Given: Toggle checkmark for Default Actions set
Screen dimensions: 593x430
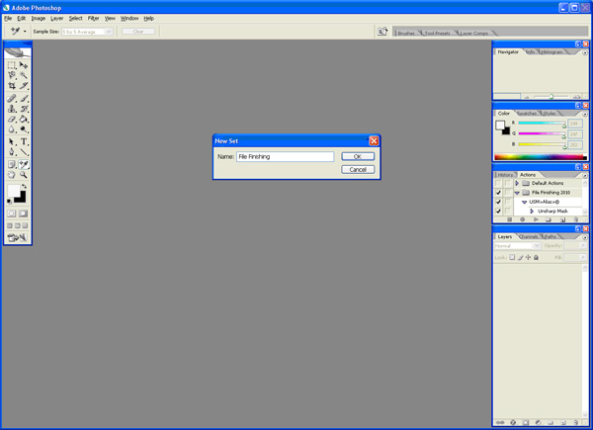Looking at the screenshot, I should coord(498,184).
